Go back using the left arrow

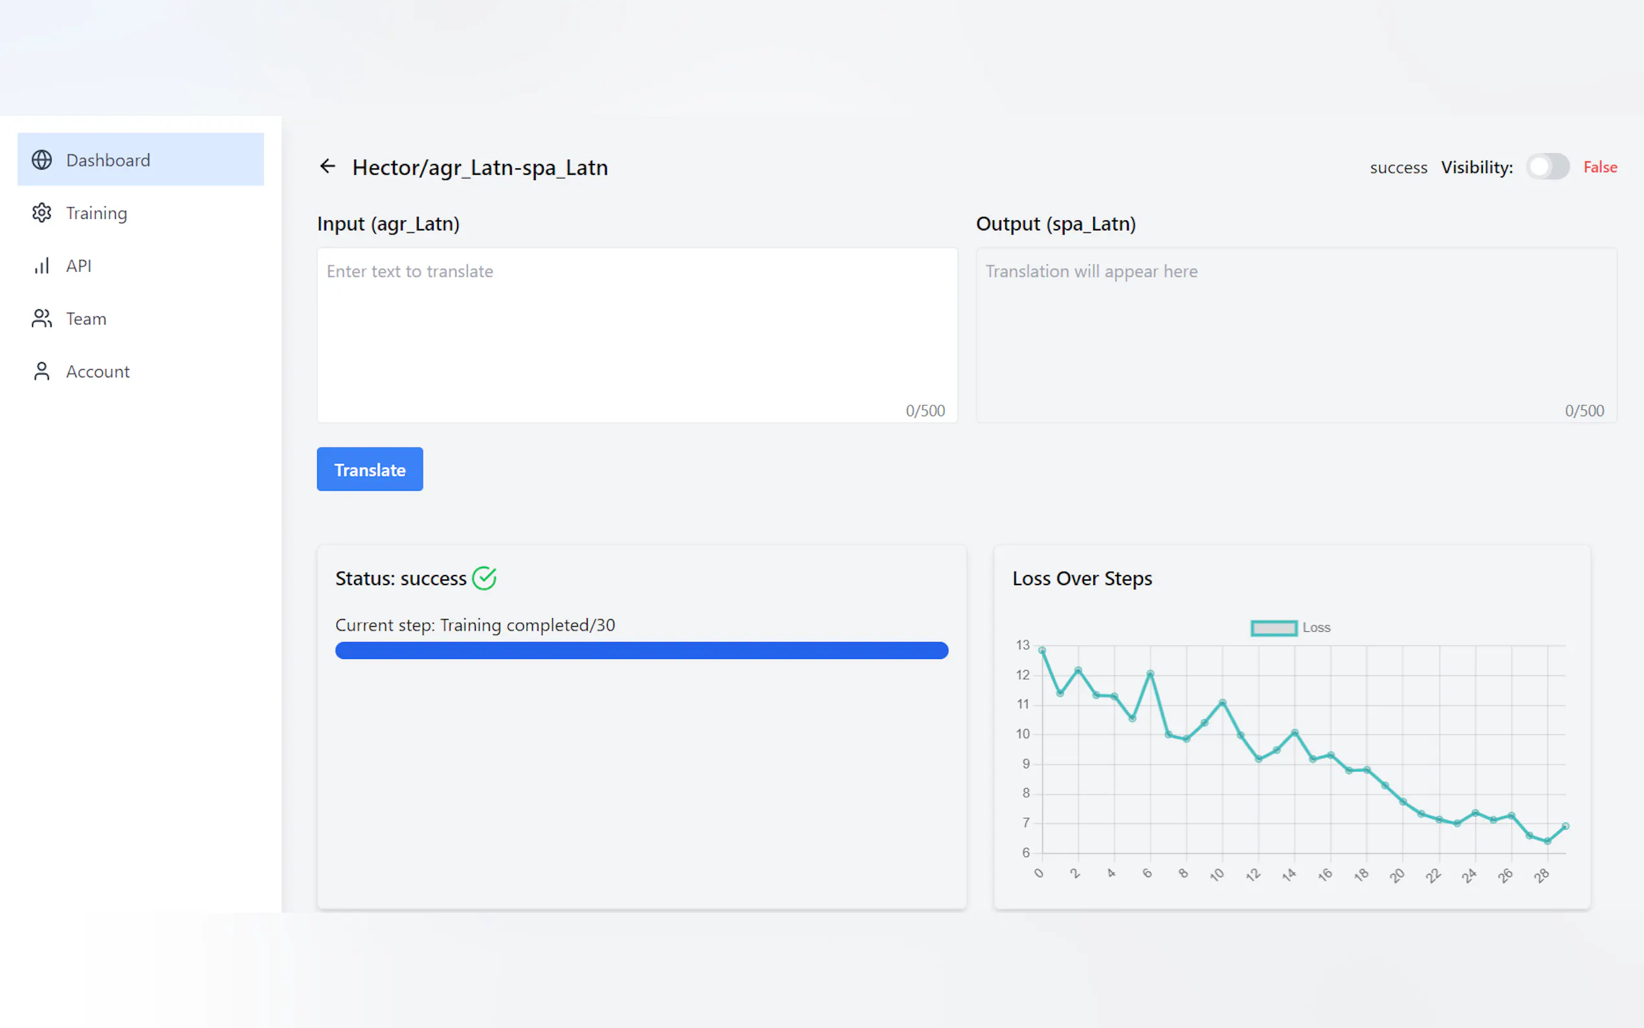[328, 166]
